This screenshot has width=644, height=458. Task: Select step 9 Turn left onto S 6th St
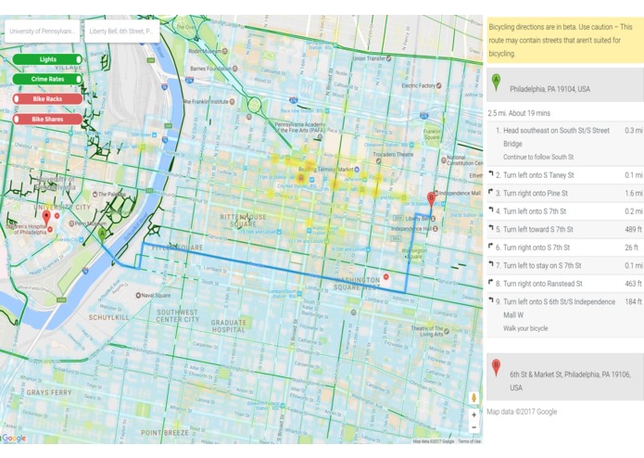[x=565, y=315]
